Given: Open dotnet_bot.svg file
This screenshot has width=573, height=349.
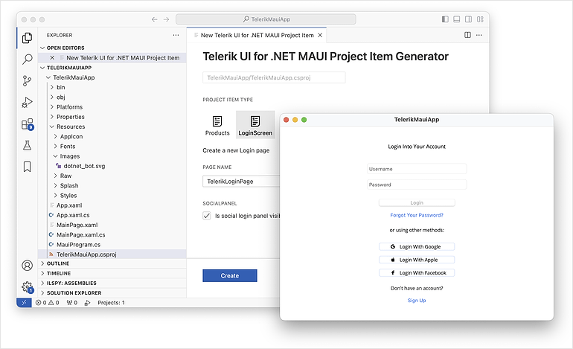Looking at the screenshot, I should click(x=84, y=166).
